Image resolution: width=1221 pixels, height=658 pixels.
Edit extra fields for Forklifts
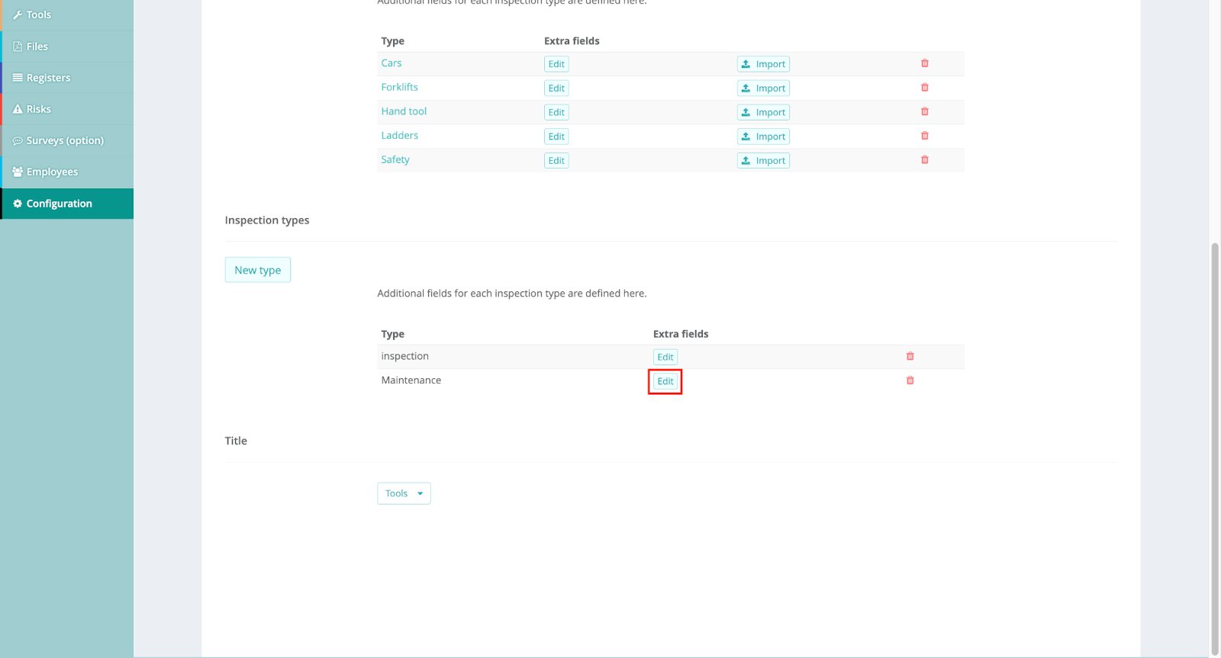[x=556, y=88]
